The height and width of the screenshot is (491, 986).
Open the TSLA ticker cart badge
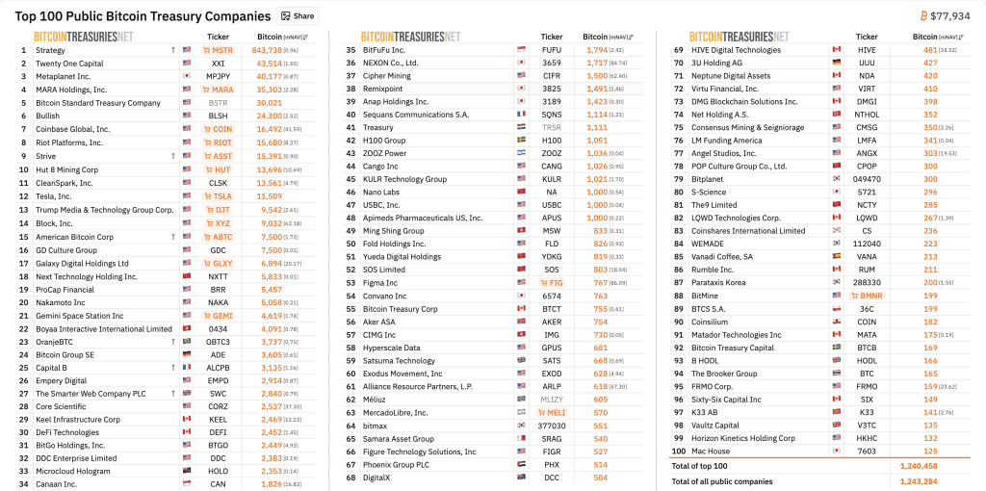(219, 196)
